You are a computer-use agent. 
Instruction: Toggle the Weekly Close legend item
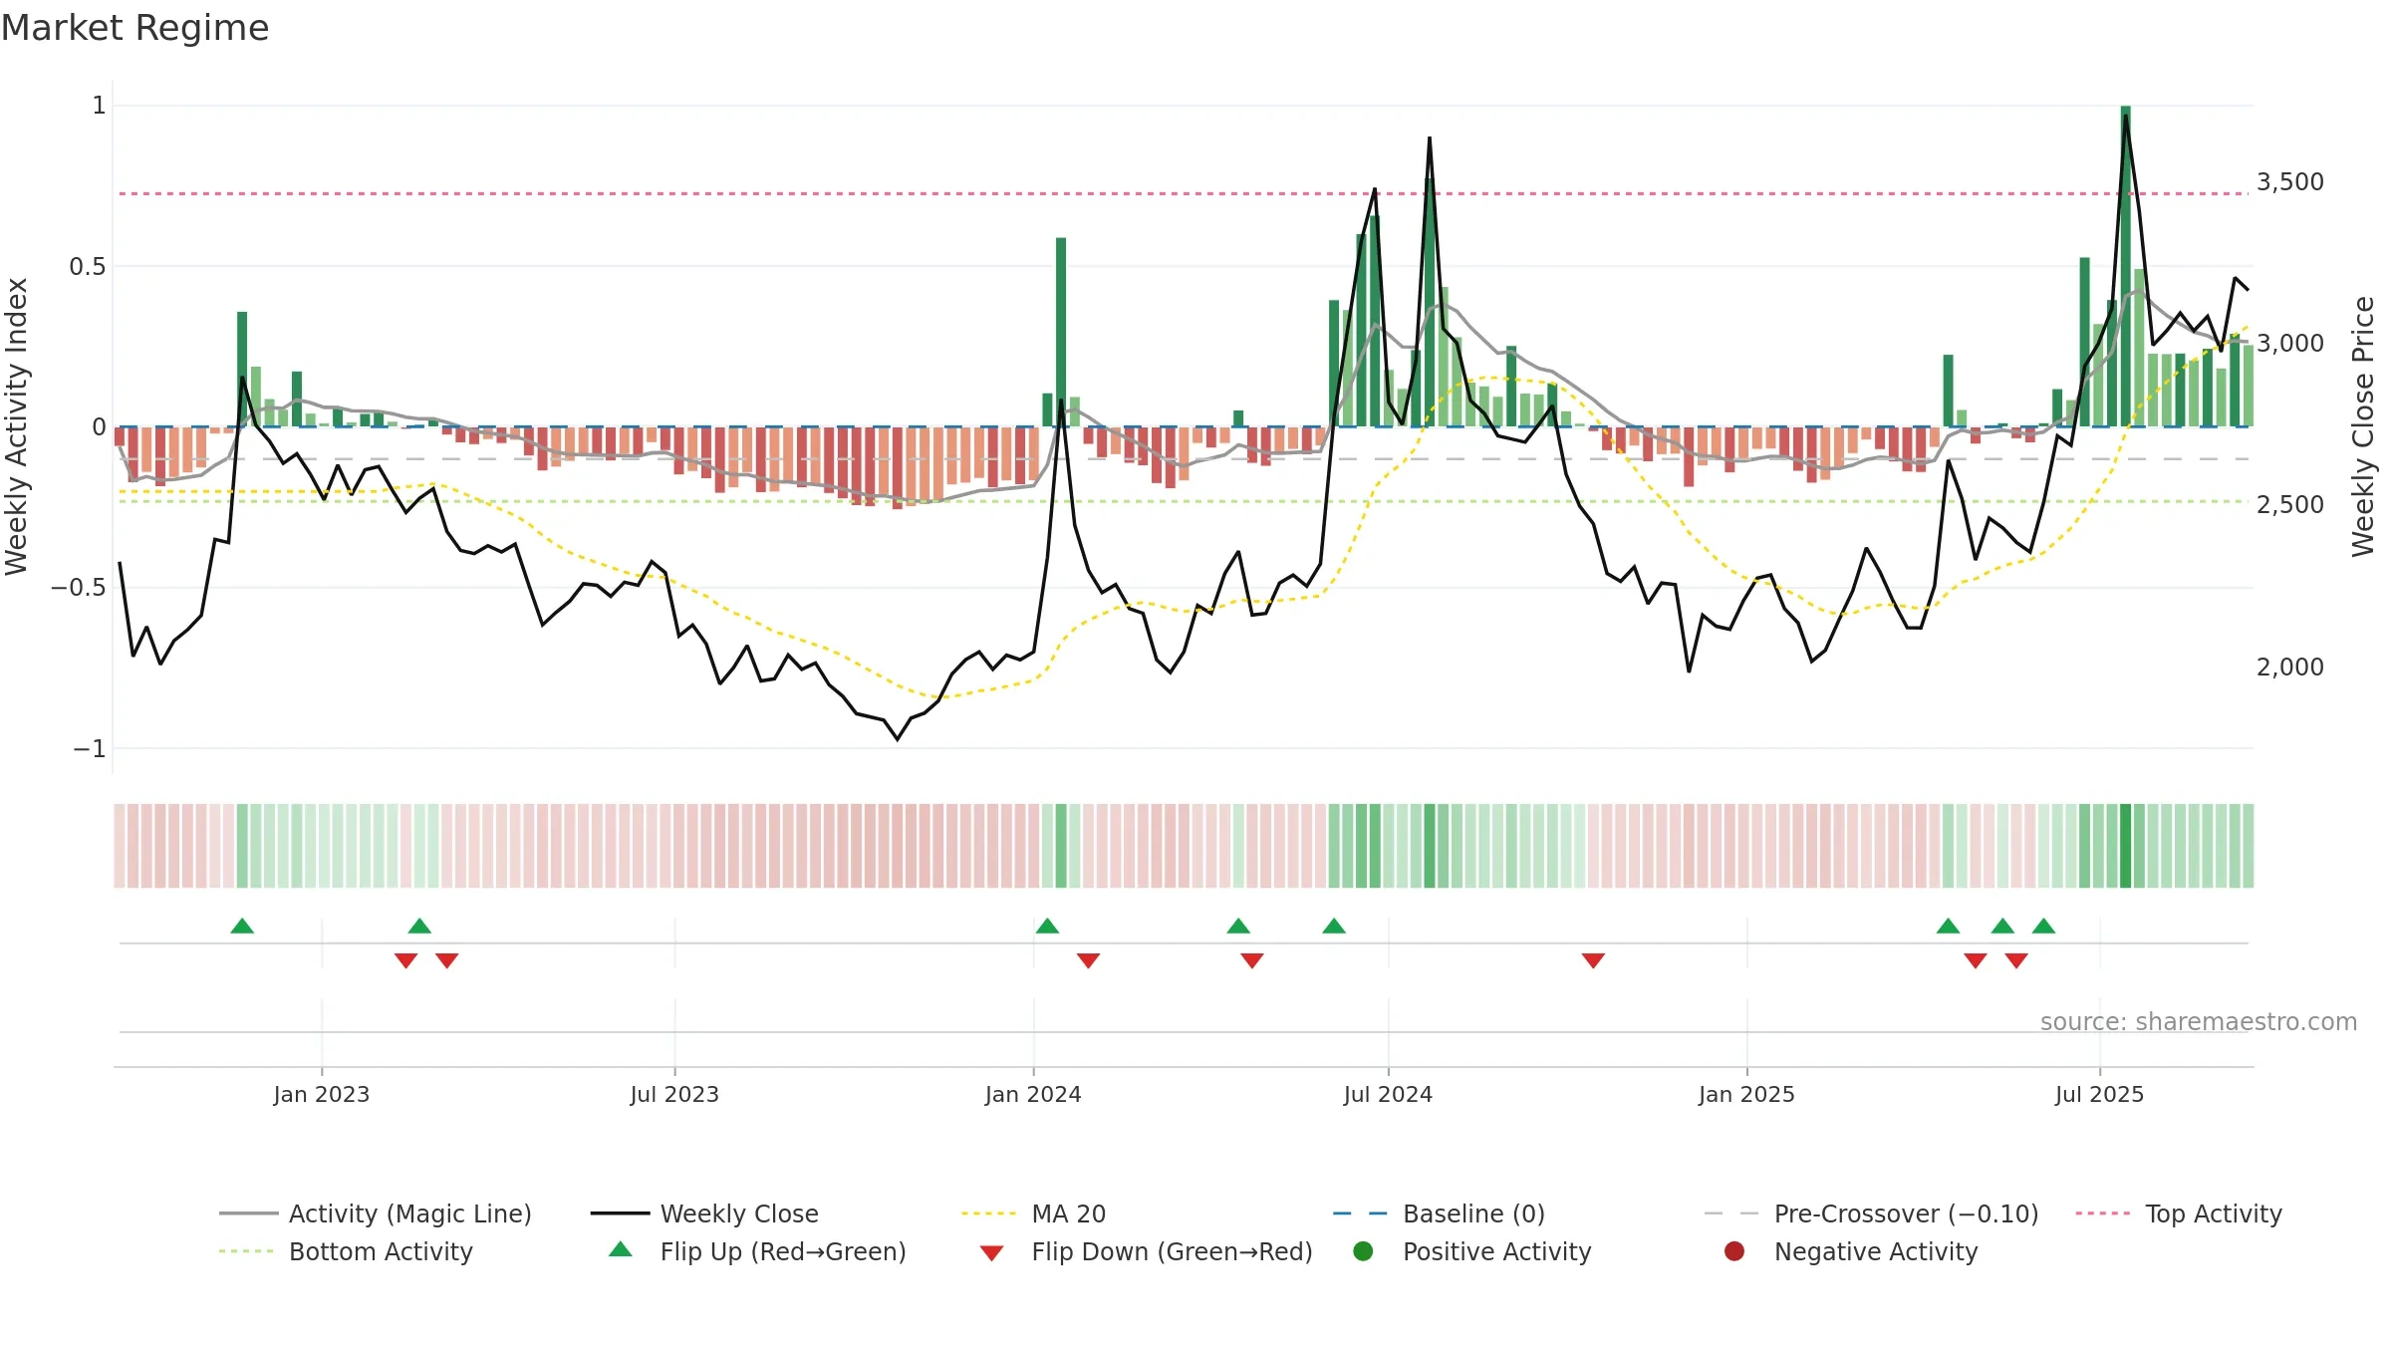click(x=704, y=1213)
